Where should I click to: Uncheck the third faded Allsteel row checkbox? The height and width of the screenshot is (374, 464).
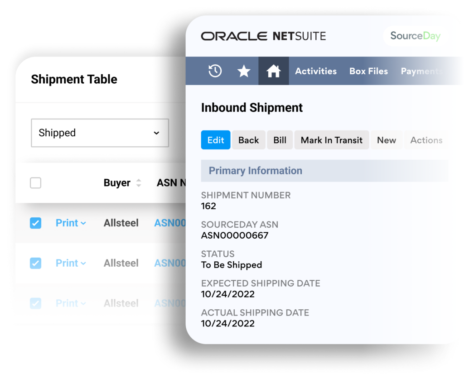pyautogui.click(x=35, y=303)
